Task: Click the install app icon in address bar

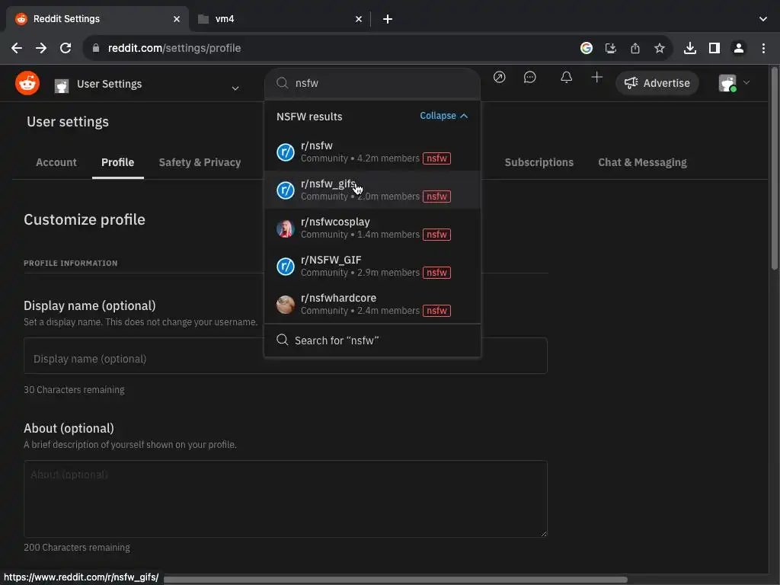Action: coord(611,48)
